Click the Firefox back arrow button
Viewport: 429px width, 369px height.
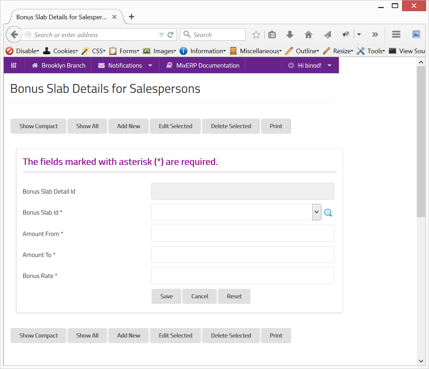pos(14,35)
